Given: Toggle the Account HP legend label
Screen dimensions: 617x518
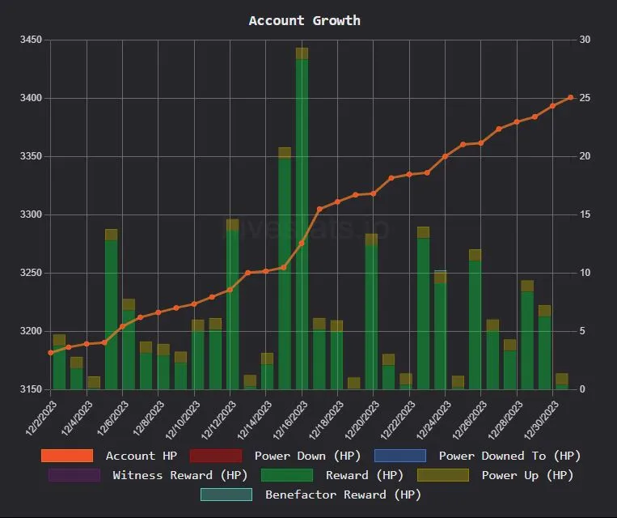Looking at the screenshot, I should pos(142,456).
